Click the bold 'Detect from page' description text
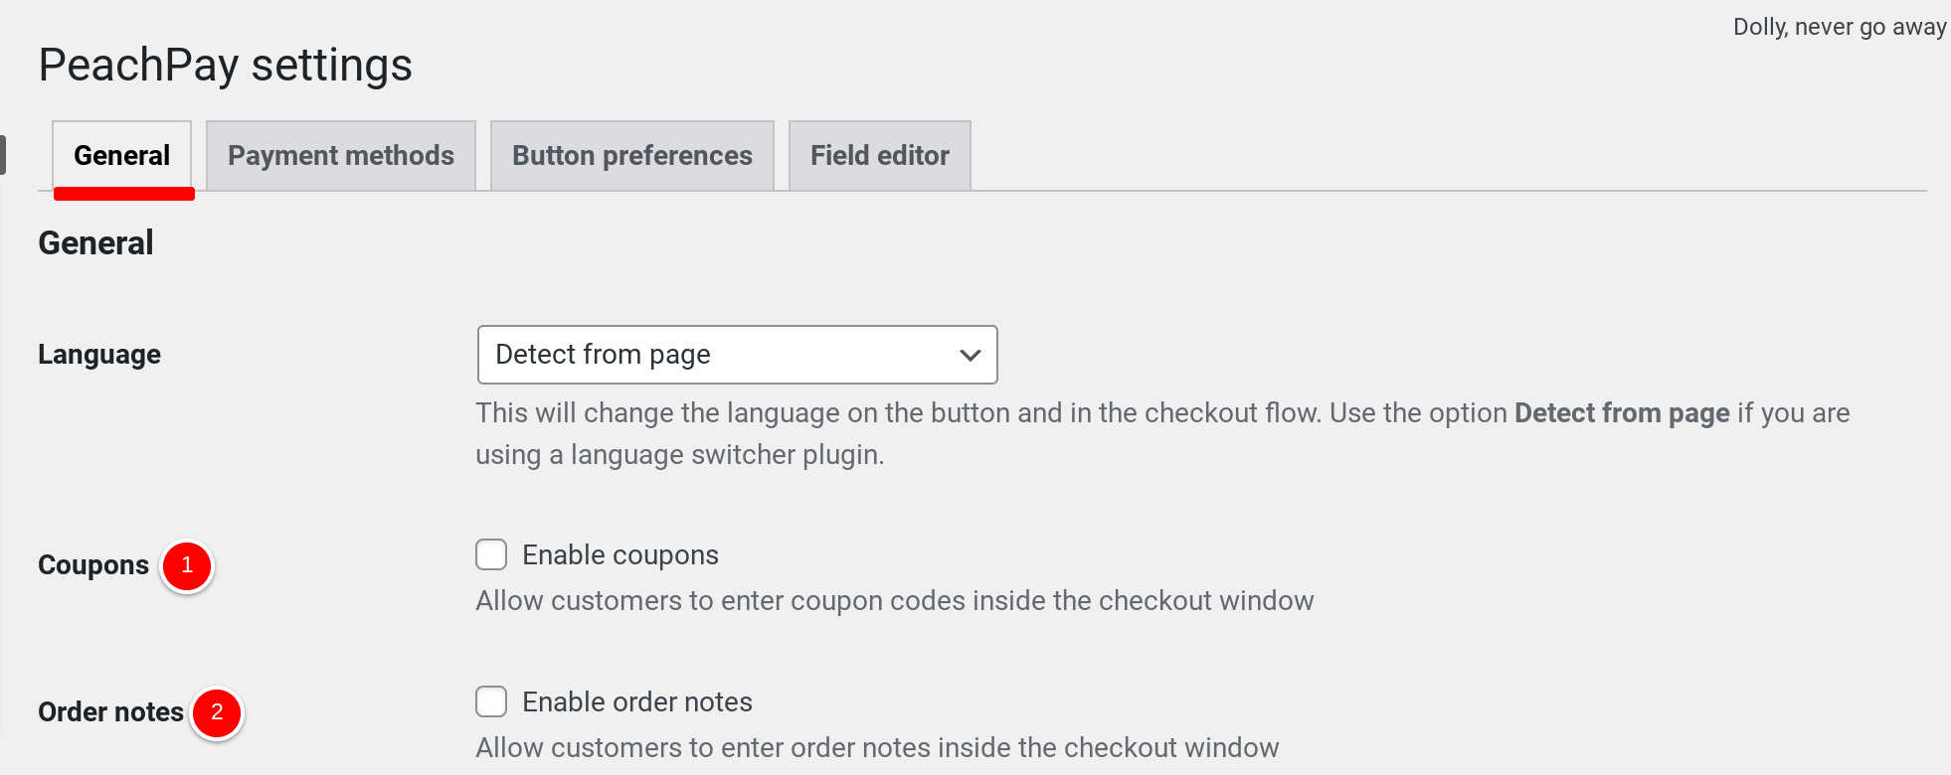 (1622, 413)
